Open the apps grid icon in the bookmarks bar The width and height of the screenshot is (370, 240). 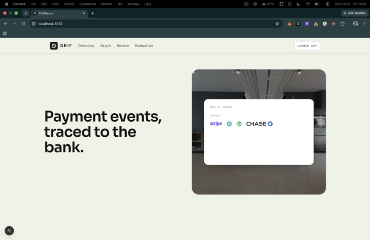[5, 33]
